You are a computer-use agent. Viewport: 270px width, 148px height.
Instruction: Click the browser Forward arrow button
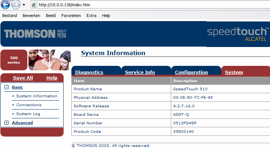tap(16, 4)
